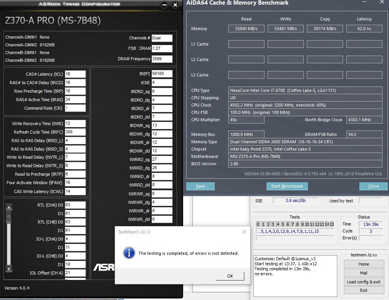The width and height of the screenshot is (389, 300).
Task: Click the Memory Latency value 42.0 ns
Action: point(364,29)
